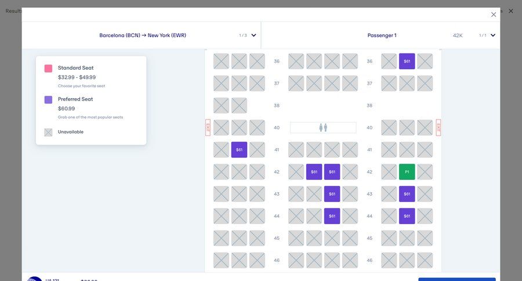
Task: Choose left $61 seat in row 42 center
Action: 314,172
